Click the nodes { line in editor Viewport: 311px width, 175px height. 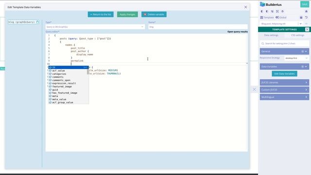70,45
